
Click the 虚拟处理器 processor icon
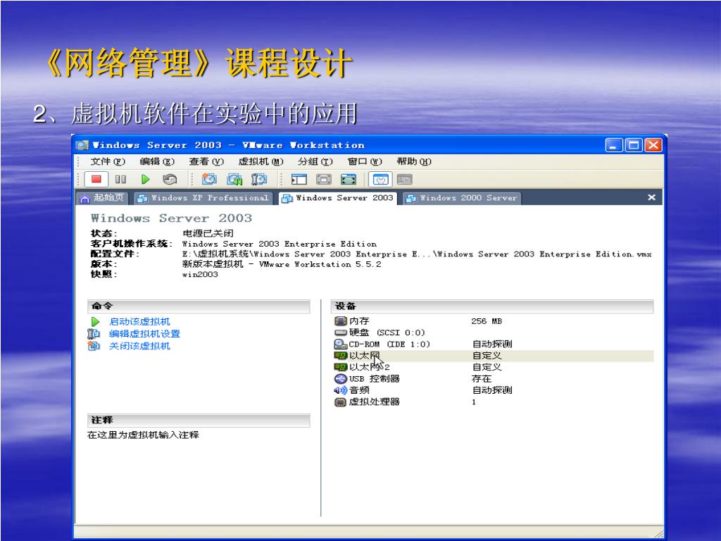click(x=340, y=402)
